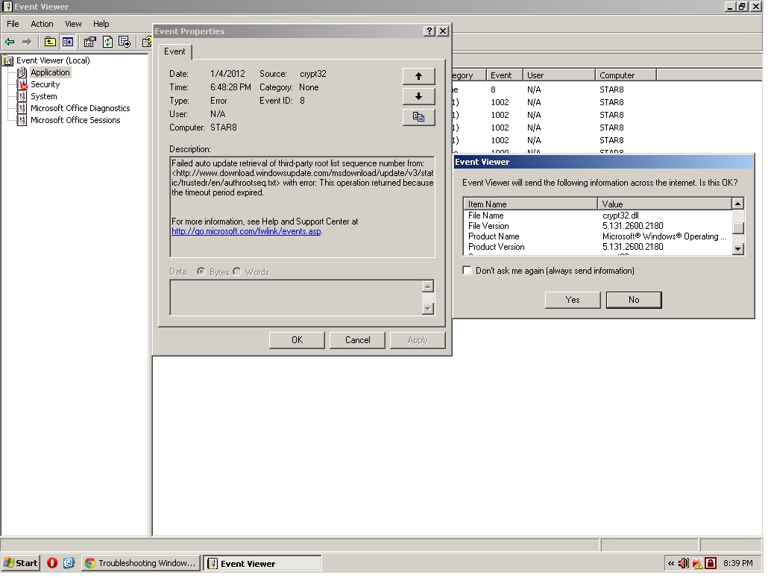
Task: Go up one level with folder icon
Action: point(50,42)
